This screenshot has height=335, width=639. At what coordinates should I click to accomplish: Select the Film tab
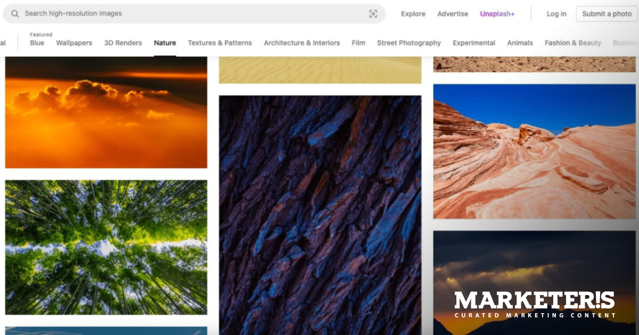tap(358, 43)
